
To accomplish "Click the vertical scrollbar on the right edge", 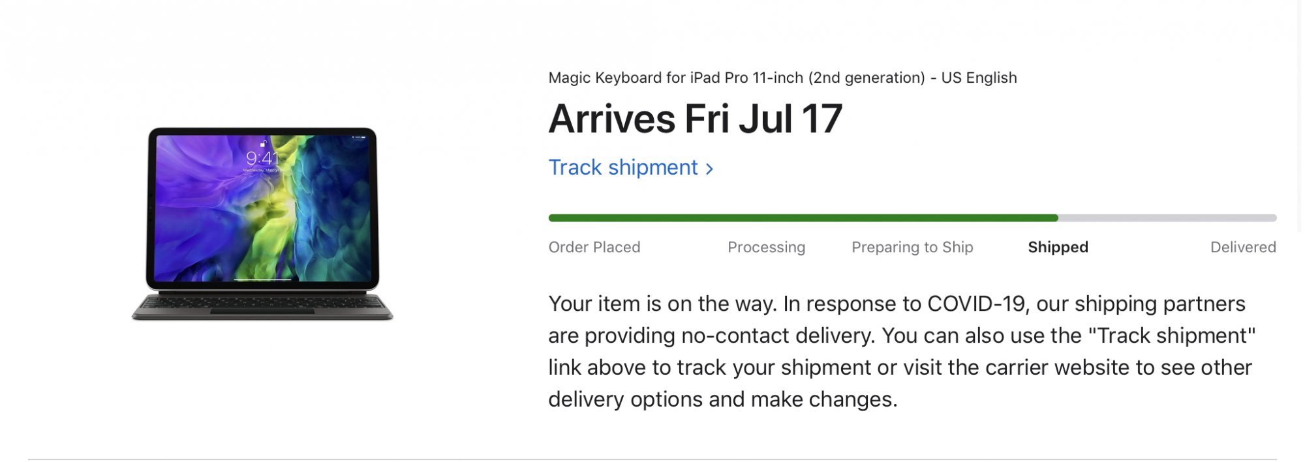I will pos(1299,117).
